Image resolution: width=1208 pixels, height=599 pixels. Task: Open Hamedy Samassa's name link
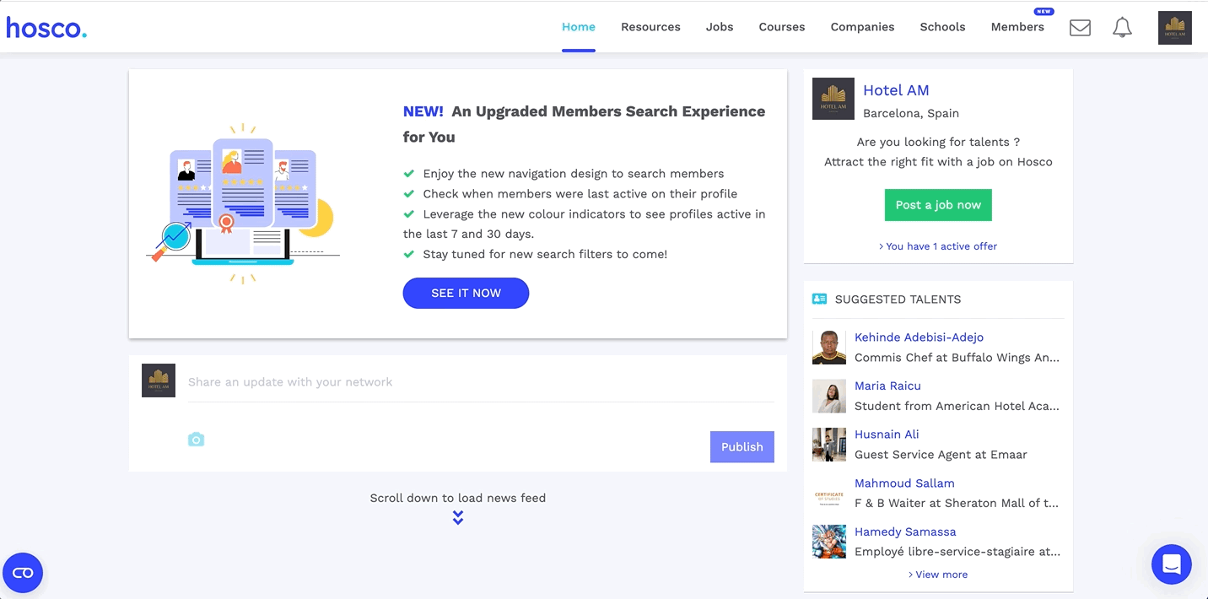pos(905,532)
